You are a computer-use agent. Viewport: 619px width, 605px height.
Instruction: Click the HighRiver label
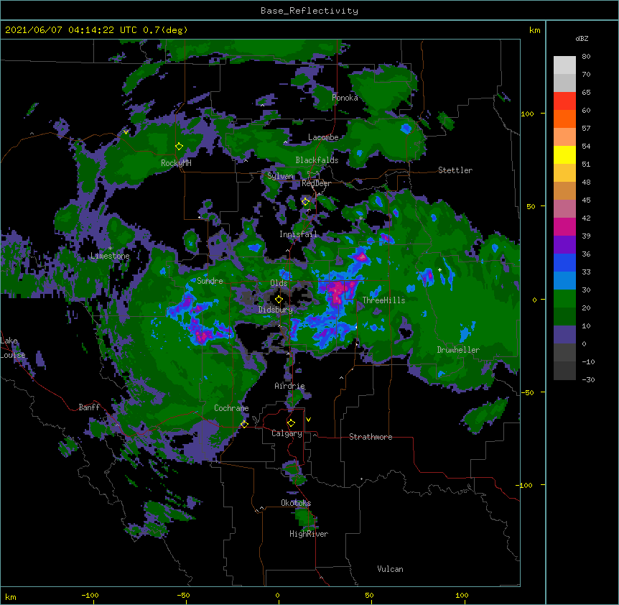pyautogui.click(x=309, y=534)
